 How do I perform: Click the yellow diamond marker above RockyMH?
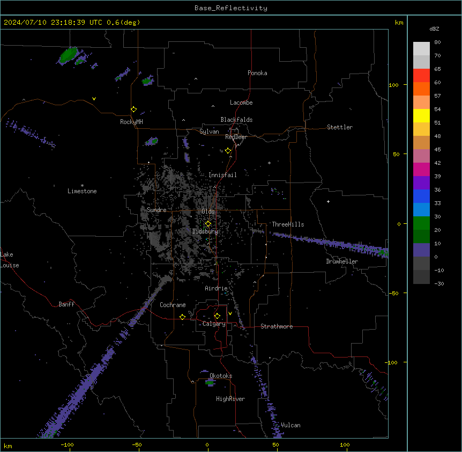(133, 110)
